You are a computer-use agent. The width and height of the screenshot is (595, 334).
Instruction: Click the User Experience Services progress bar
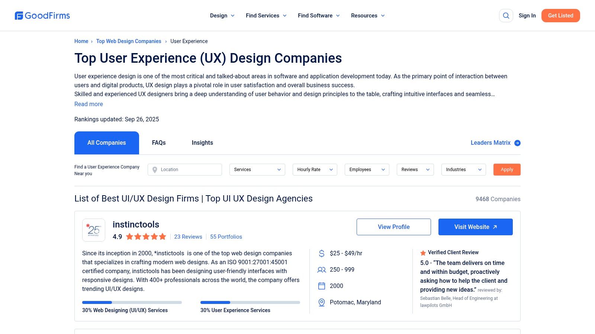(x=250, y=302)
